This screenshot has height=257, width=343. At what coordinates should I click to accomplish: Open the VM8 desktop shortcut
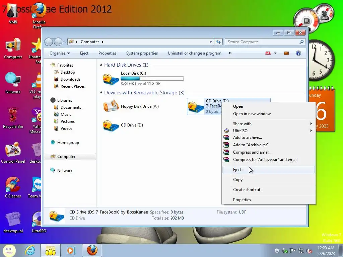(13, 13)
